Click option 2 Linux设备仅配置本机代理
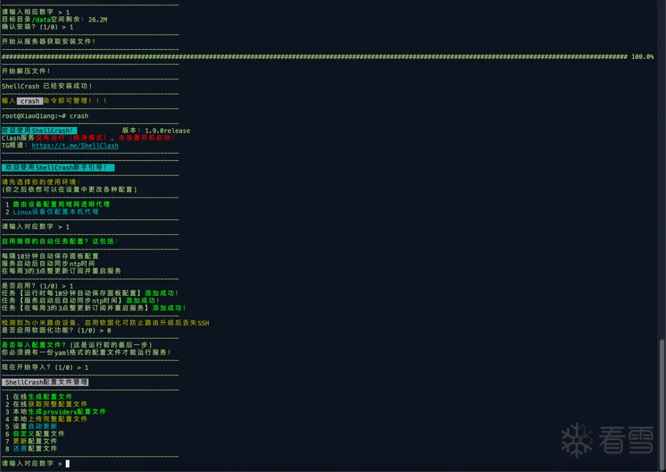This screenshot has height=472, width=666. coord(52,212)
